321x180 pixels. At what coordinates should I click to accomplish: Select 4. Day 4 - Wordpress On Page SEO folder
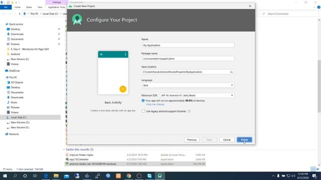(x=30, y=49)
